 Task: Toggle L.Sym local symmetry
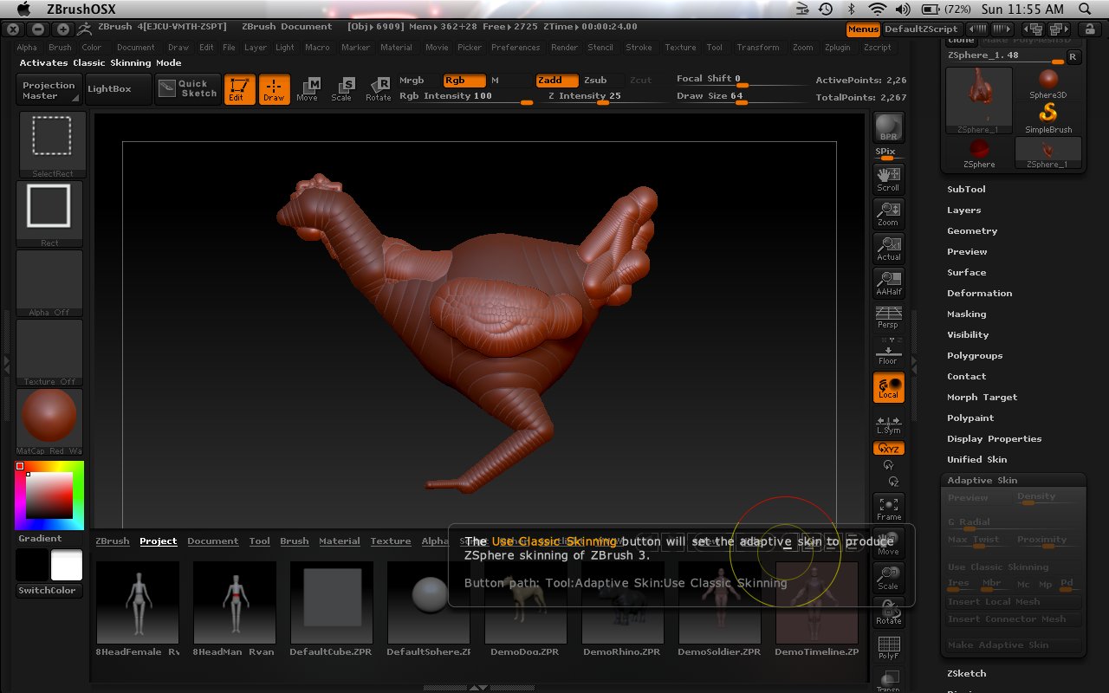[x=889, y=424]
